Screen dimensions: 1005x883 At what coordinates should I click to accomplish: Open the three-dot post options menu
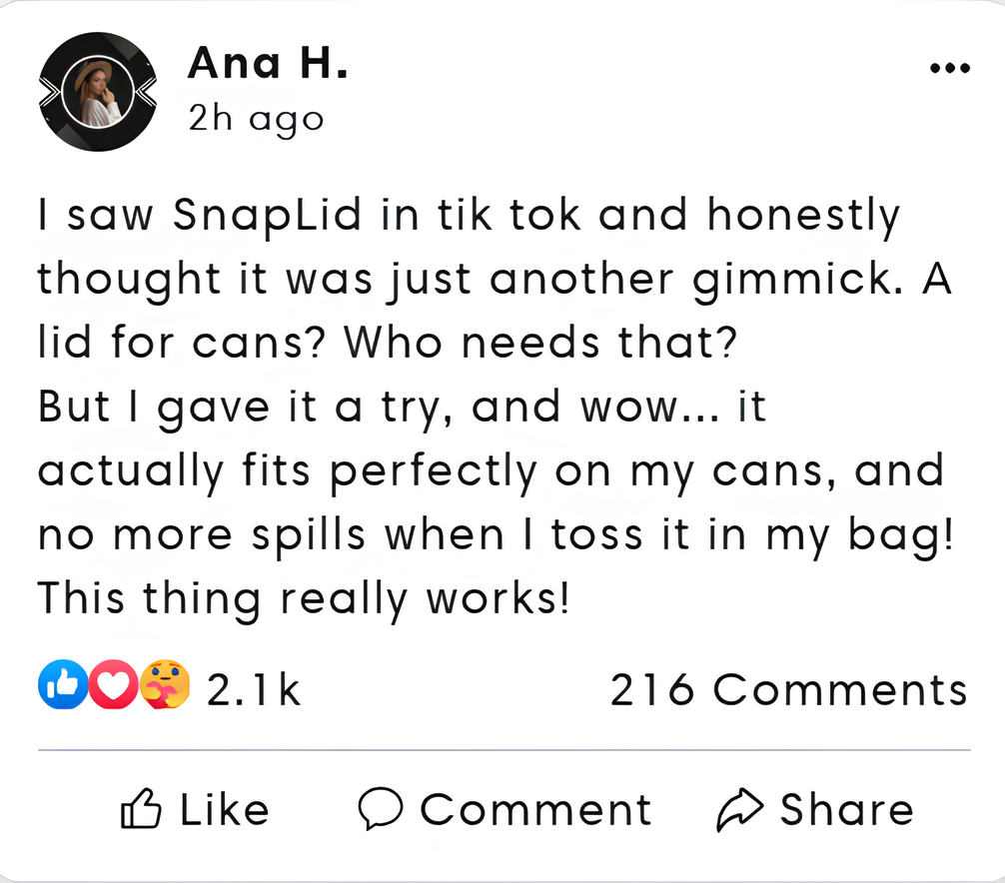[949, 69]
